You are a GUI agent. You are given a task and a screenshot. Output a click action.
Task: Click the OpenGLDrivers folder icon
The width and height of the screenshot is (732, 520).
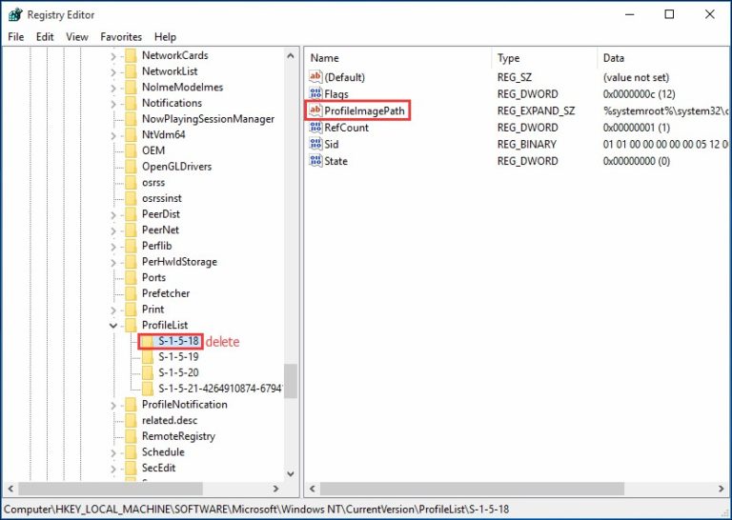(x=131, y=167)
